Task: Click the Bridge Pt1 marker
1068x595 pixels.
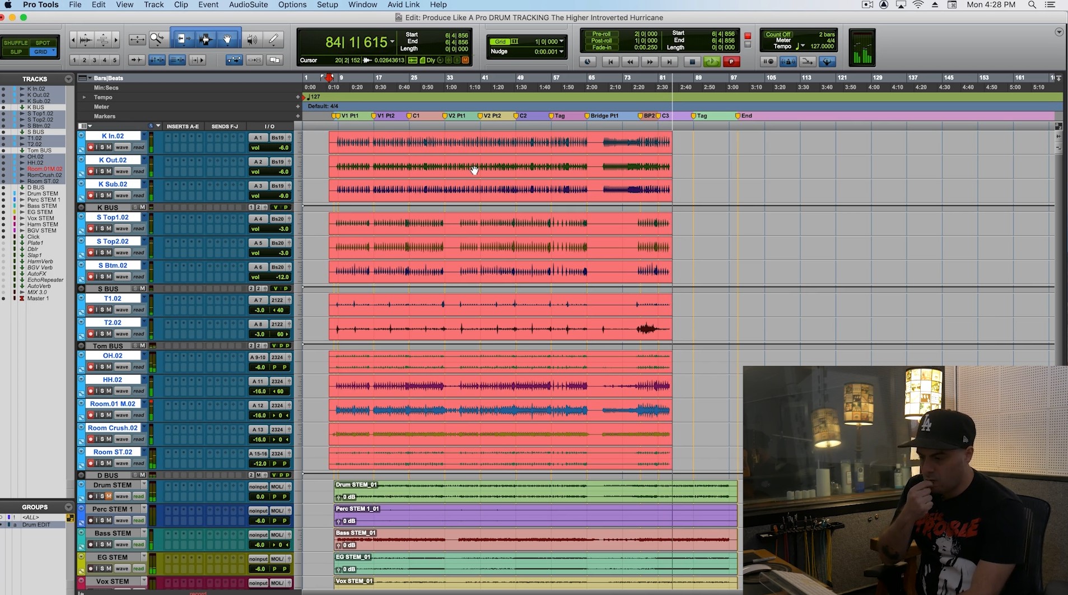Action: [x=601, y=116]
